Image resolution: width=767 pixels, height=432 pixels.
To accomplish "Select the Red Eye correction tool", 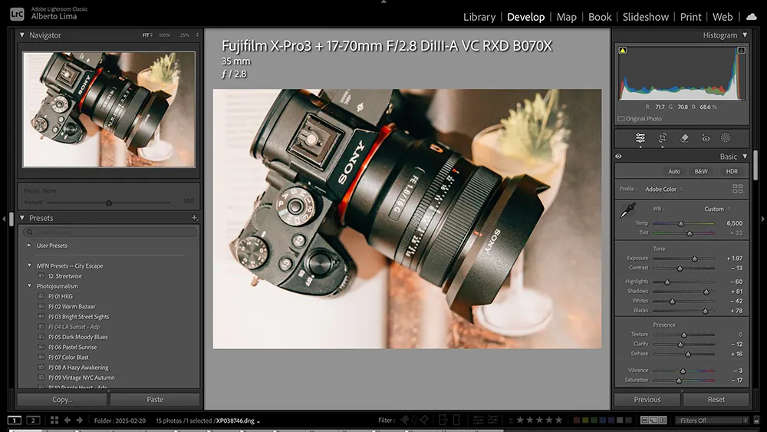I will click(x=706, y=138).
